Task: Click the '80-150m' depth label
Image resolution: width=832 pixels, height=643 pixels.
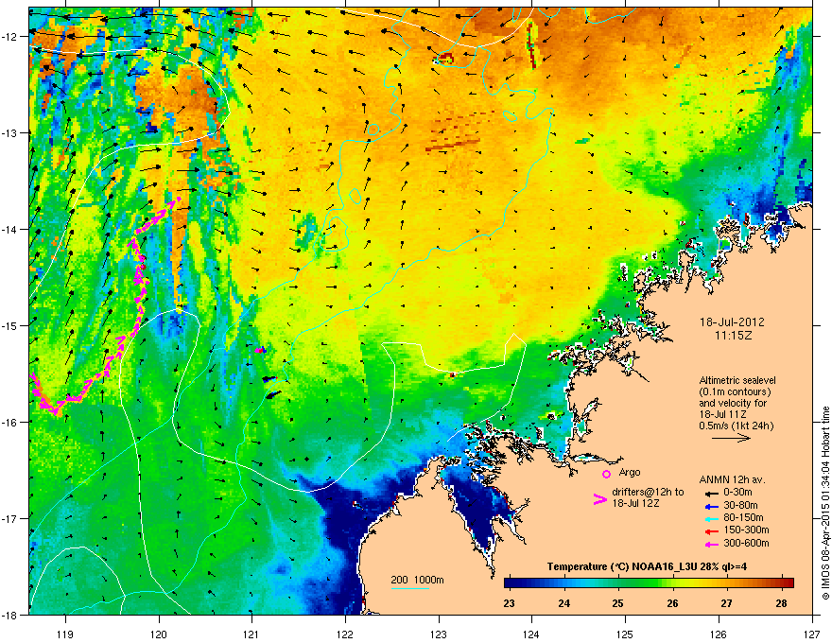Action: [x=743, y=517]
